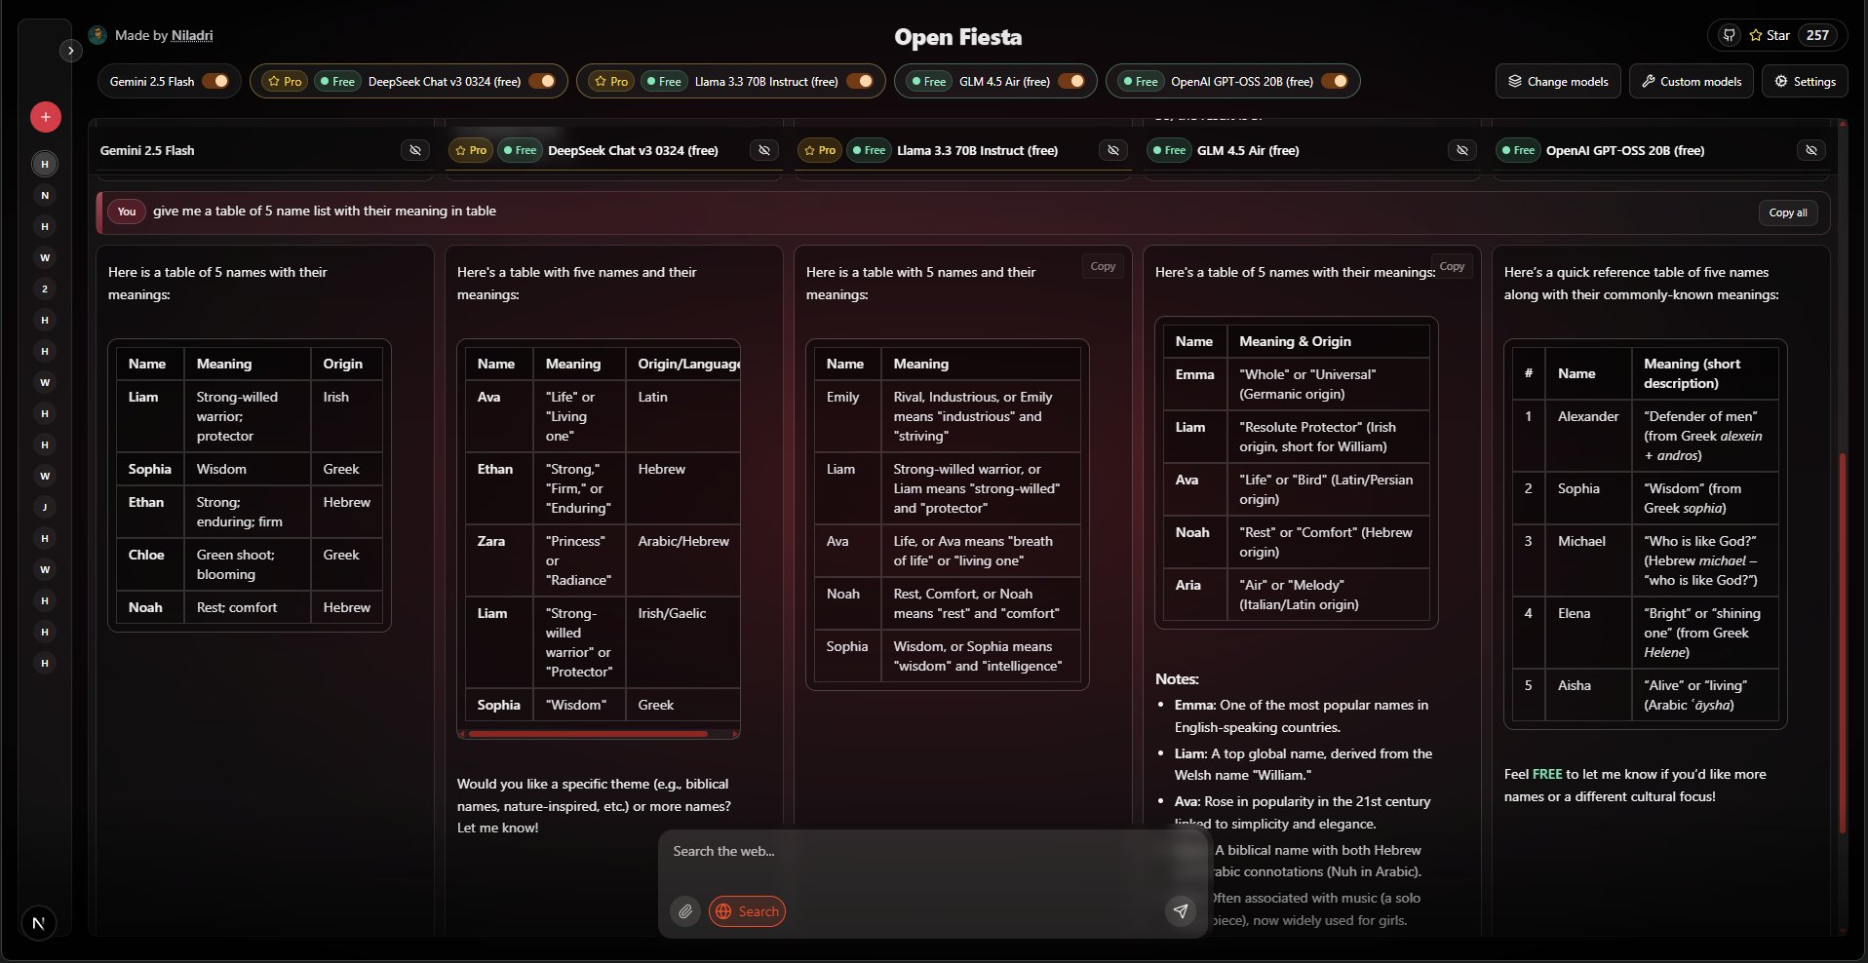Open the Change models dialog

(x=1558, y=81)
